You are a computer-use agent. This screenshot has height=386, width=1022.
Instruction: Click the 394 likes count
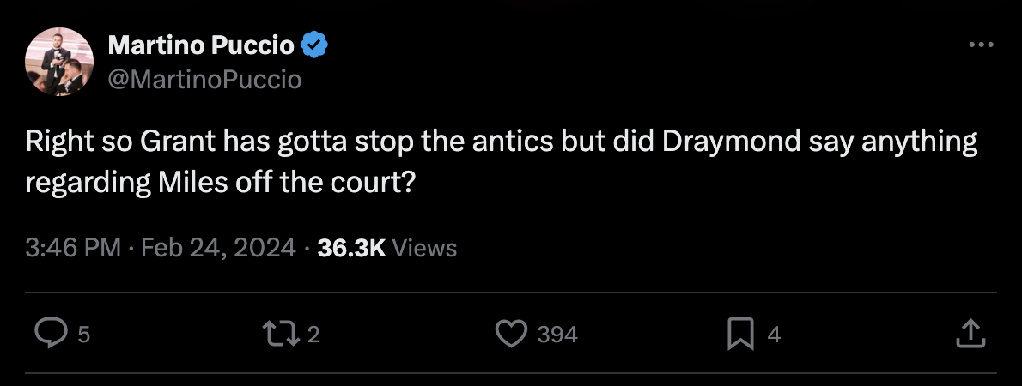pyautogui.click(x=557, y=335)
